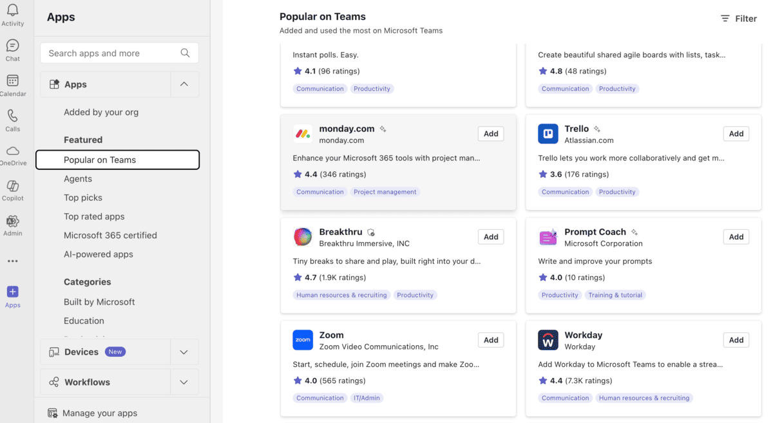Image resolution: width=773 pixels, height=423 pixels.
Task: Add the Trello app
Action: 736,134
